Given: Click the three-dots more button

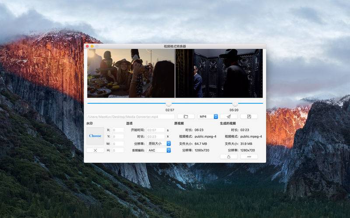Looking at the screenshot, I should 249,157.
